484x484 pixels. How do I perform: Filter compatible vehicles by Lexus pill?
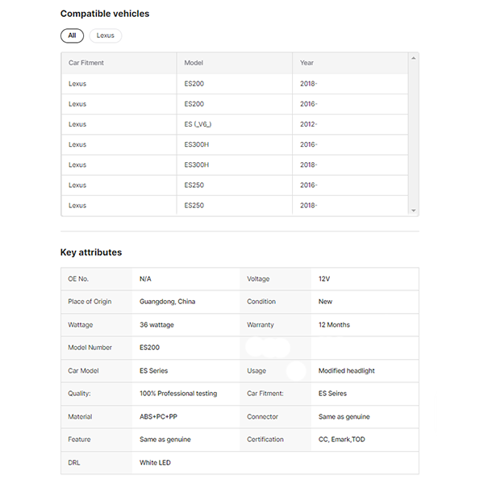106,35
